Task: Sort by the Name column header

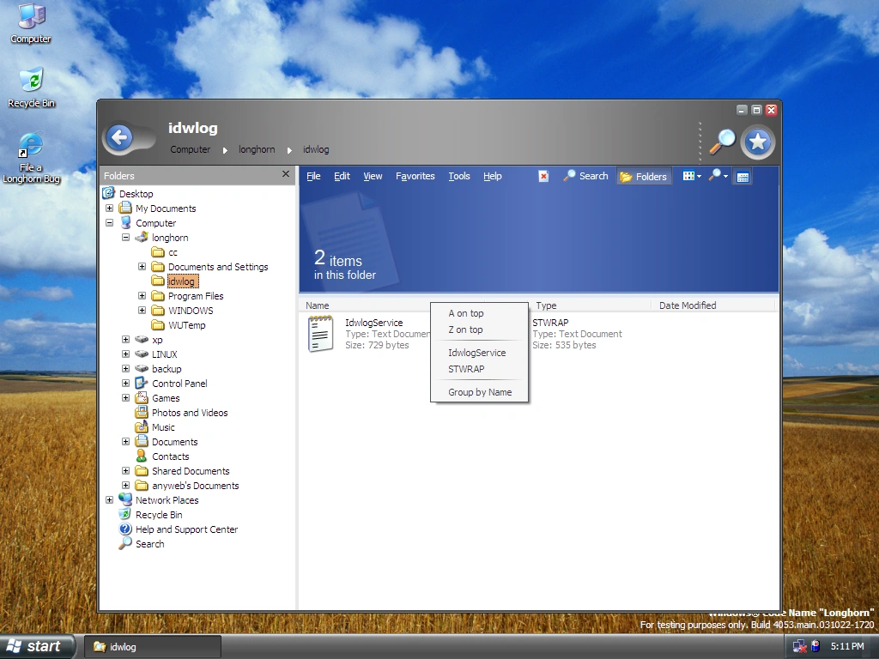Action: click(318, 305)
